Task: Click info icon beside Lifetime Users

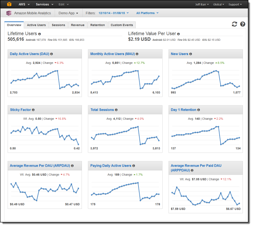Action: point(40,34)
